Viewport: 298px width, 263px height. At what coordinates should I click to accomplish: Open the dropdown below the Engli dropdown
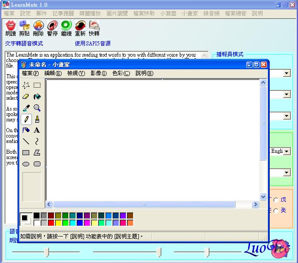click(287, 173)
